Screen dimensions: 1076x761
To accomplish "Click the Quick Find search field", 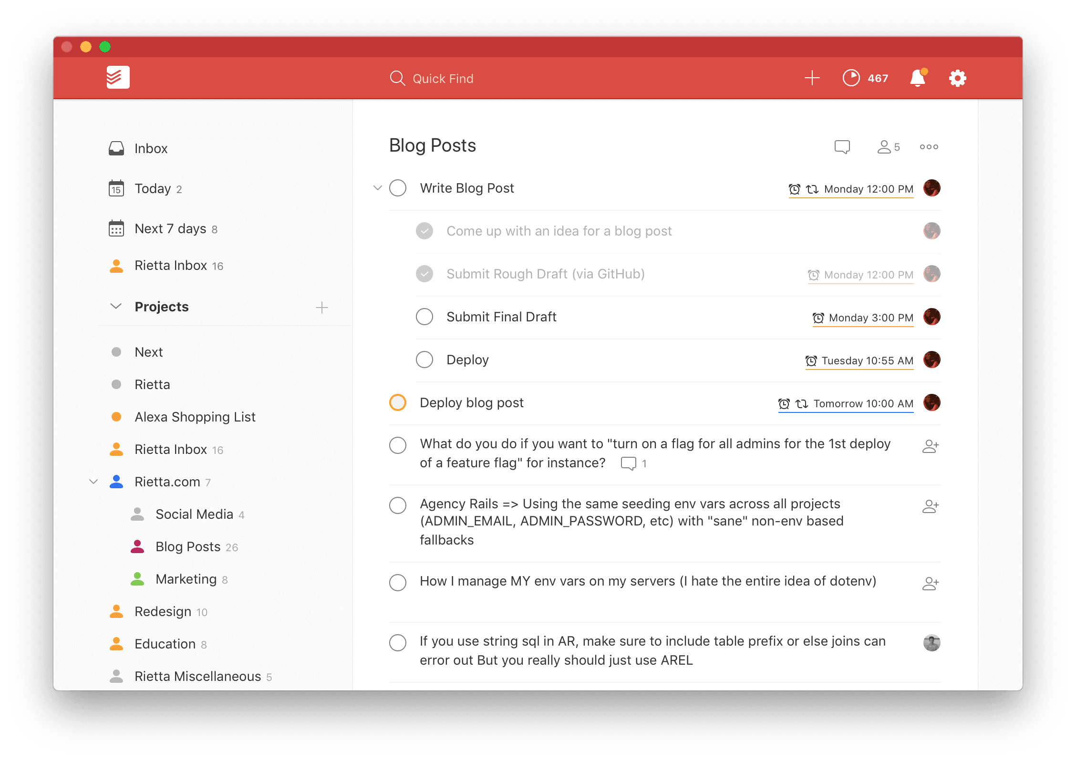I will [x=442, y=79].
